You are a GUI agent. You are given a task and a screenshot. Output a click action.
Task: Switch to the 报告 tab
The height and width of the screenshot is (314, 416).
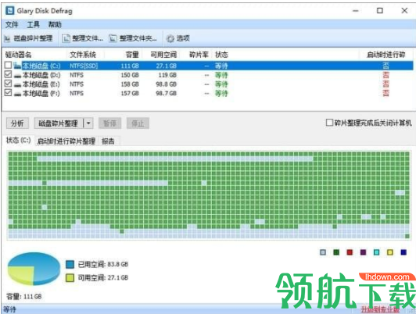[x=108, y=141]
